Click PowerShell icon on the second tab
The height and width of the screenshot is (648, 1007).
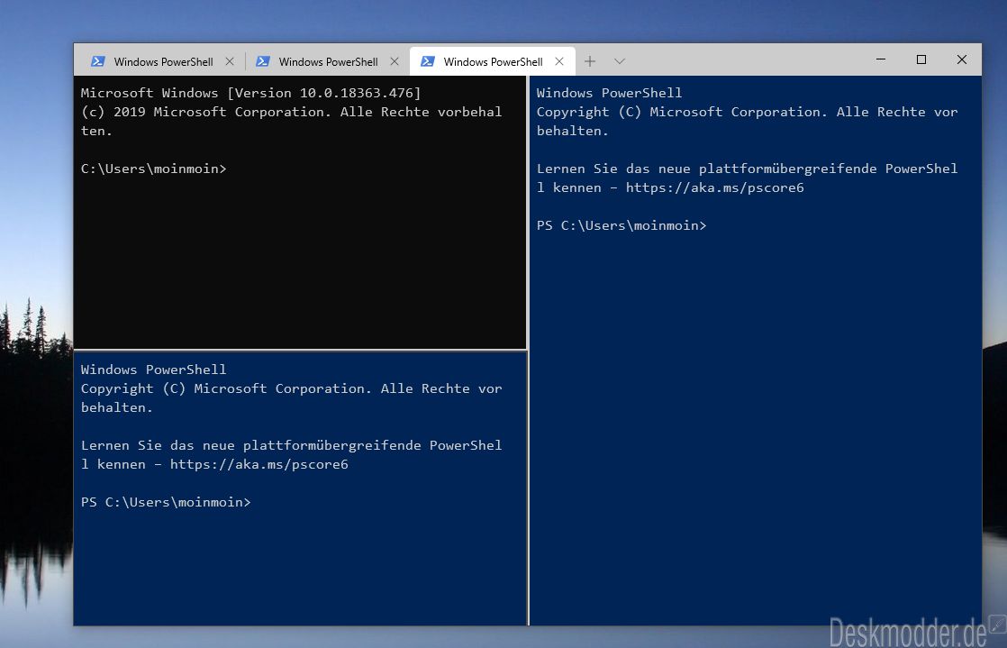(263, 61)
